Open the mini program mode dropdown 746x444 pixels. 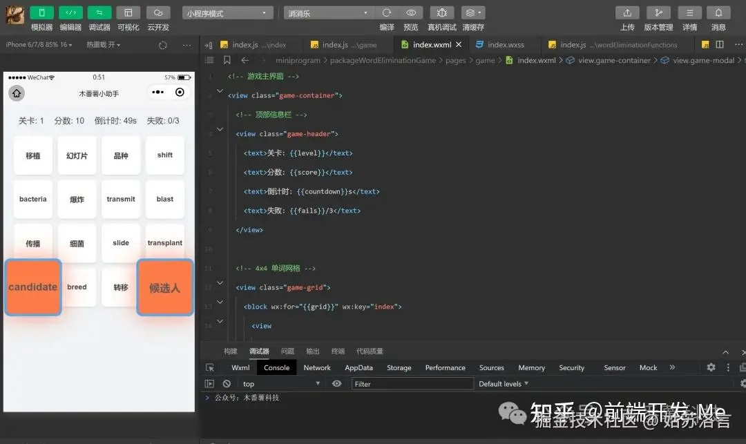click(x=227, y=13)
